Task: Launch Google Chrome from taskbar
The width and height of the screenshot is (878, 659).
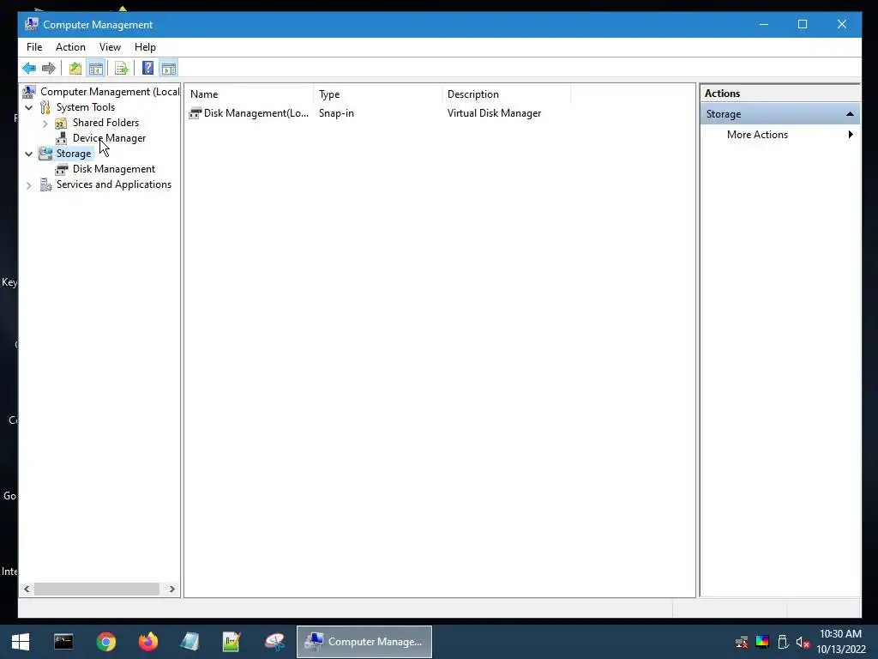Action: click(x=105, y=642)
